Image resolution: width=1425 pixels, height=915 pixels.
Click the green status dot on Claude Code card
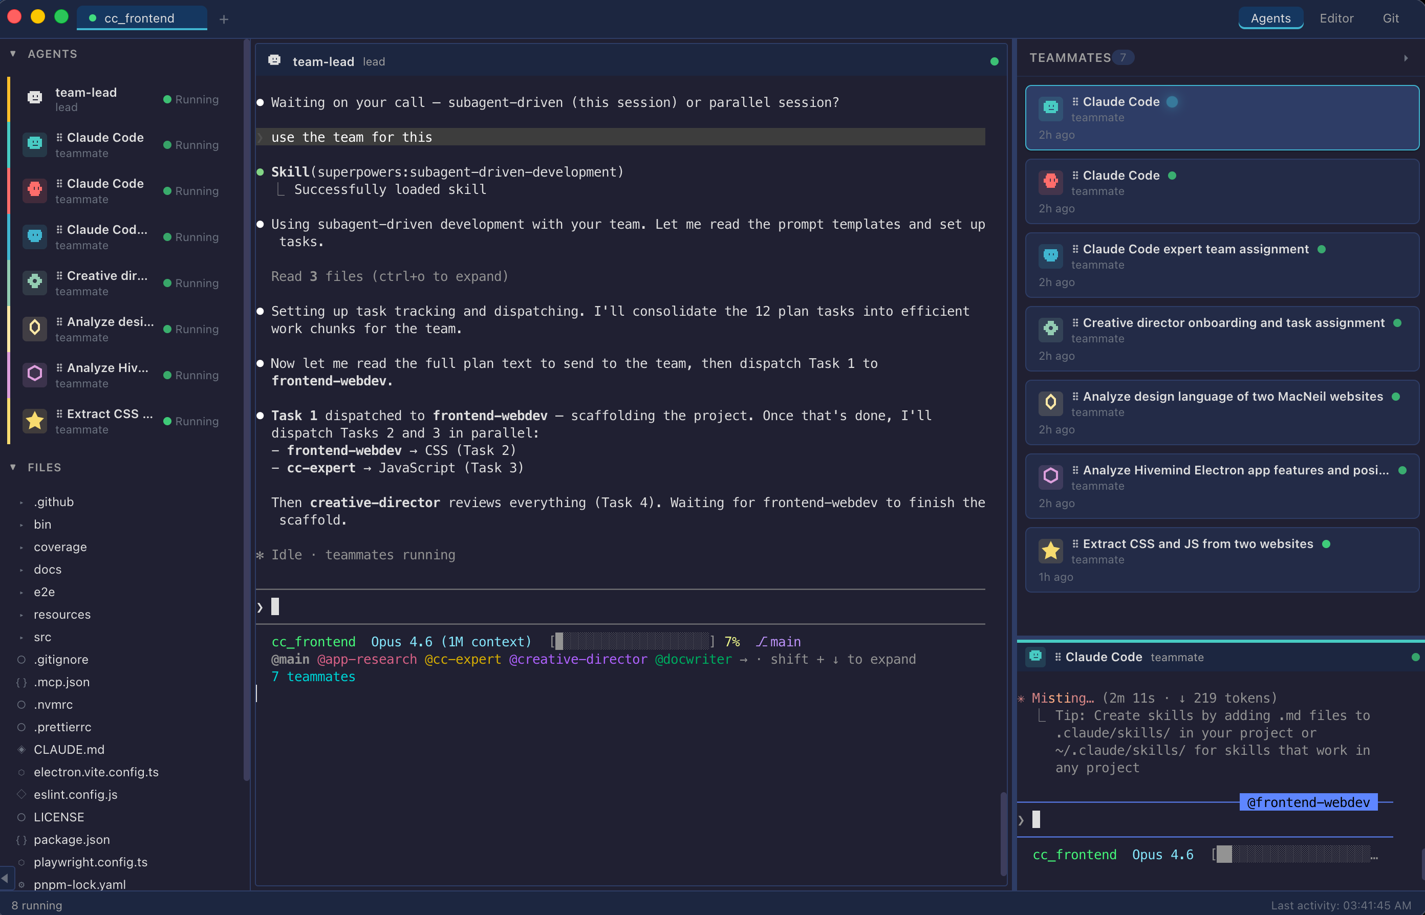1173,176
